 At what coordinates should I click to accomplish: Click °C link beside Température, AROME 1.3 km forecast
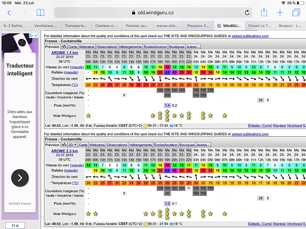(75, 85)
